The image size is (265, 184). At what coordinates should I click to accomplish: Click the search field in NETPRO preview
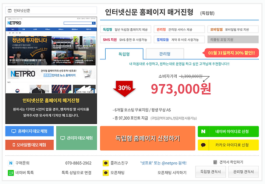click(78, 23)
